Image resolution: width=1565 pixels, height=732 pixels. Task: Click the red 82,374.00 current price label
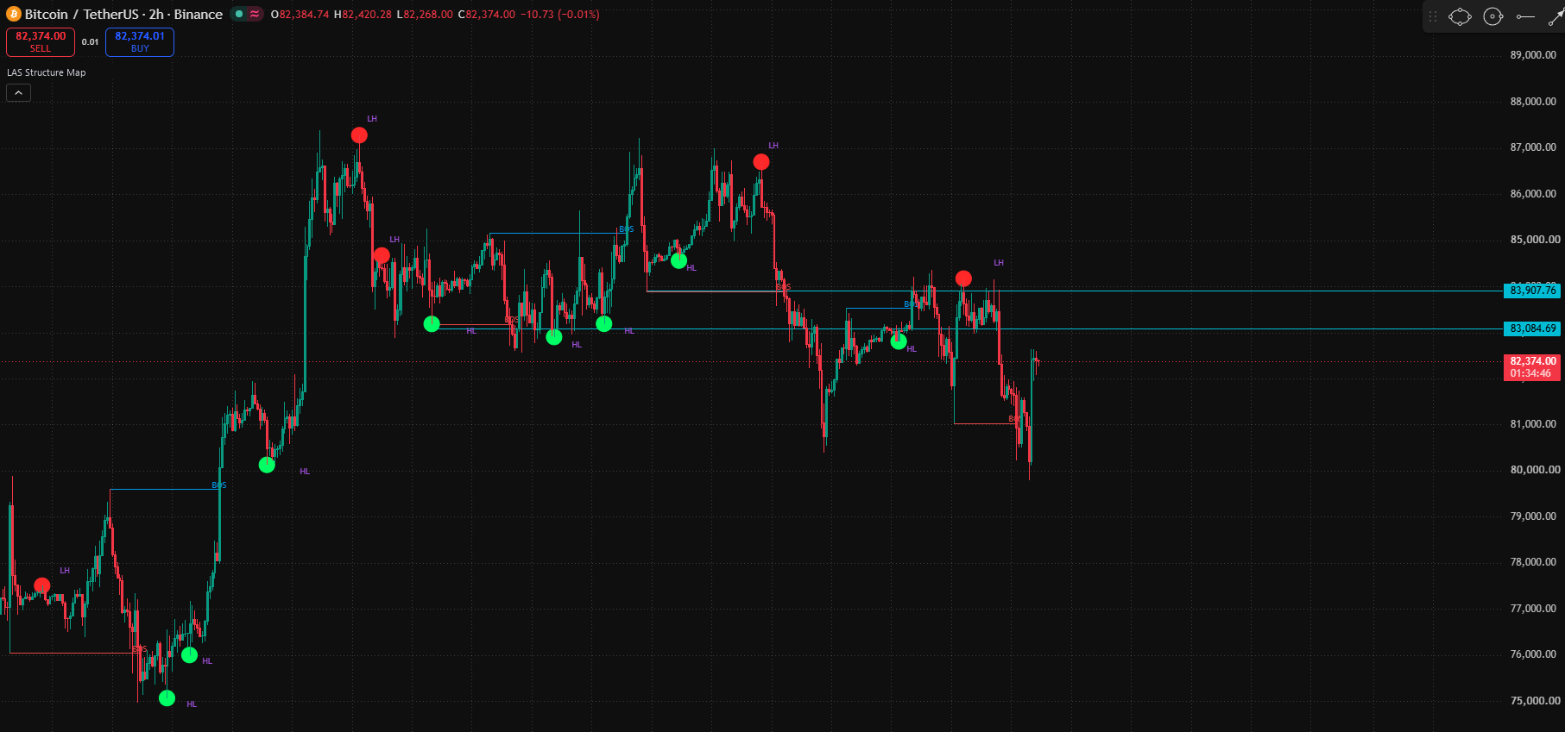pos(1533,367)
